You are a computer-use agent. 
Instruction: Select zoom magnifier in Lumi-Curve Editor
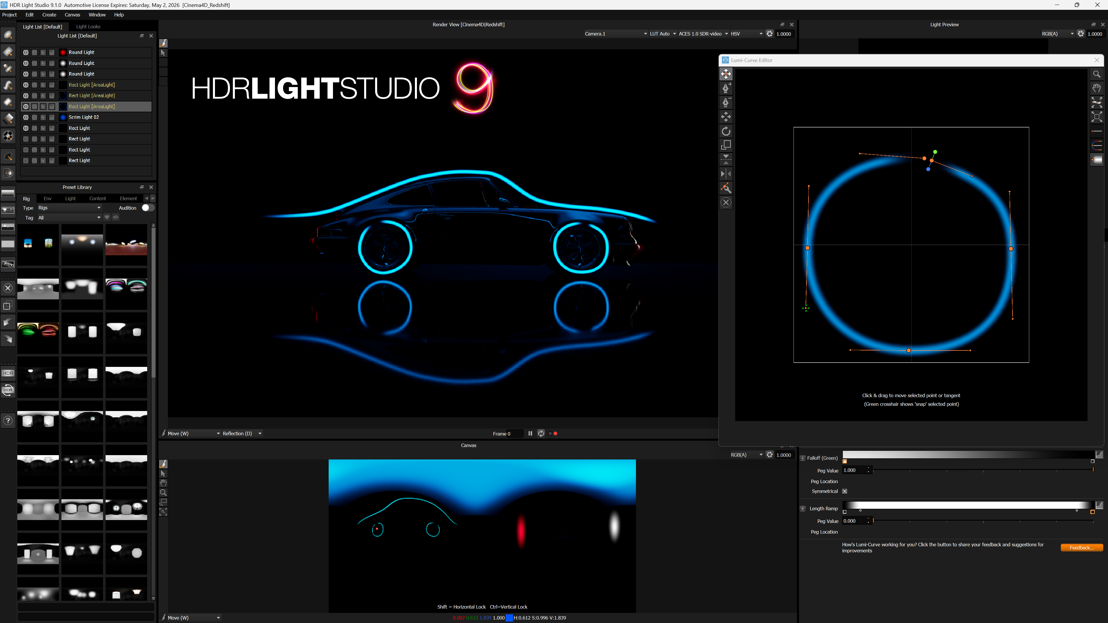tap(1097, 74)
